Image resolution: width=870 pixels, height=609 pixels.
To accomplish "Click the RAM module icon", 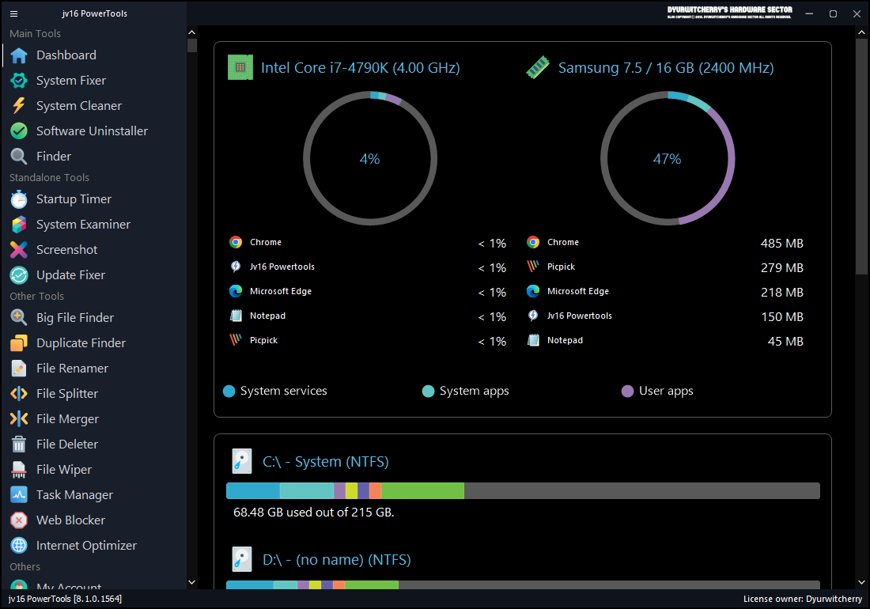I will point(538,68).
